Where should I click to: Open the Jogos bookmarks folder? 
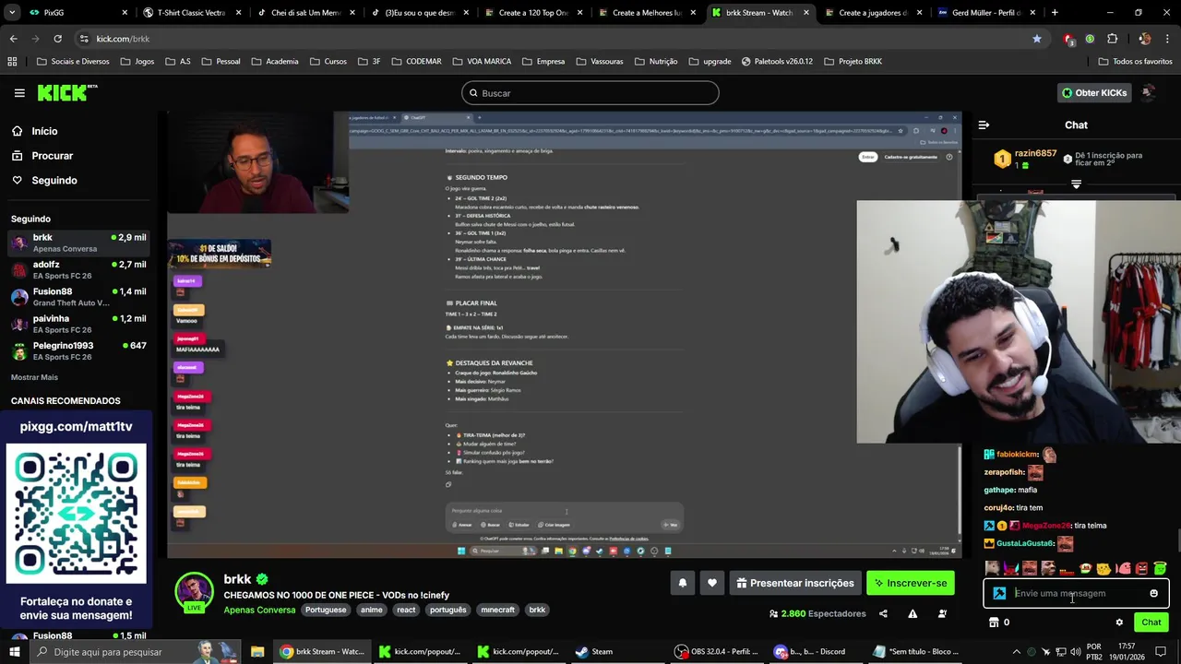coord(136,62)
